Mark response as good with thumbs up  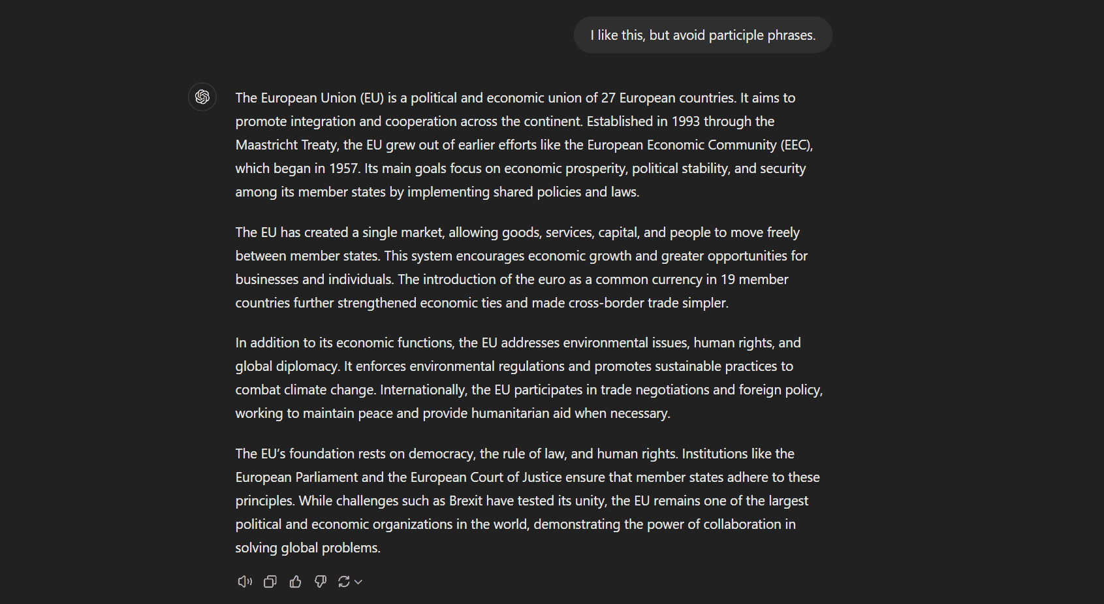(x=295, y=582)
